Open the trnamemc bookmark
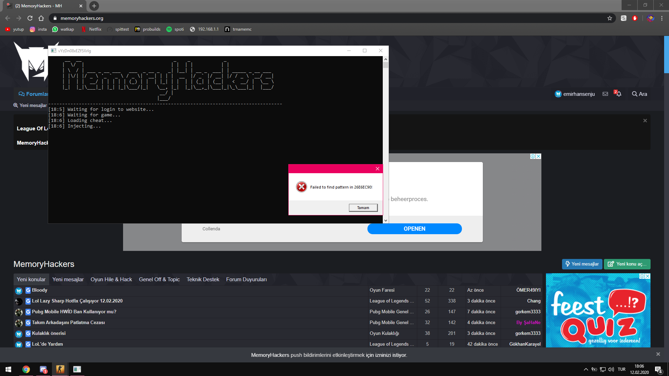 coord(238,29)
